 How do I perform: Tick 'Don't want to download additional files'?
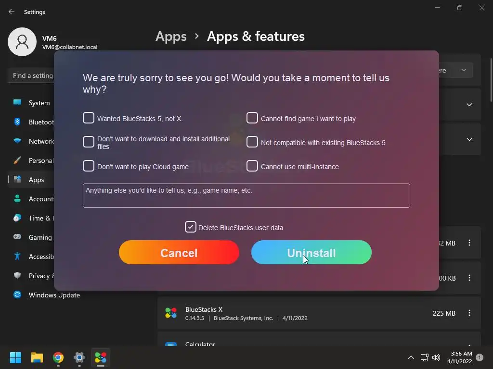89,142
